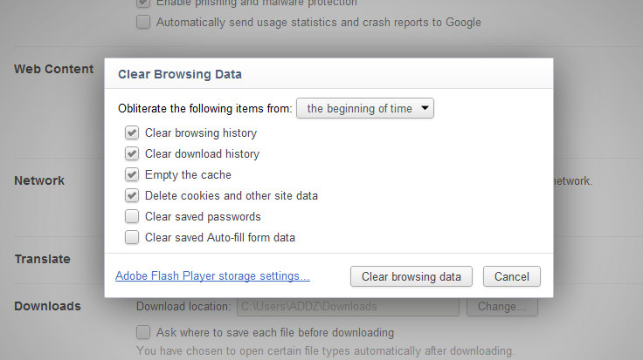The width and height of the screenshot is (643, 360).
Task: Open Adobe Flash Player storage settings link
Action: (x=212, y=276)
